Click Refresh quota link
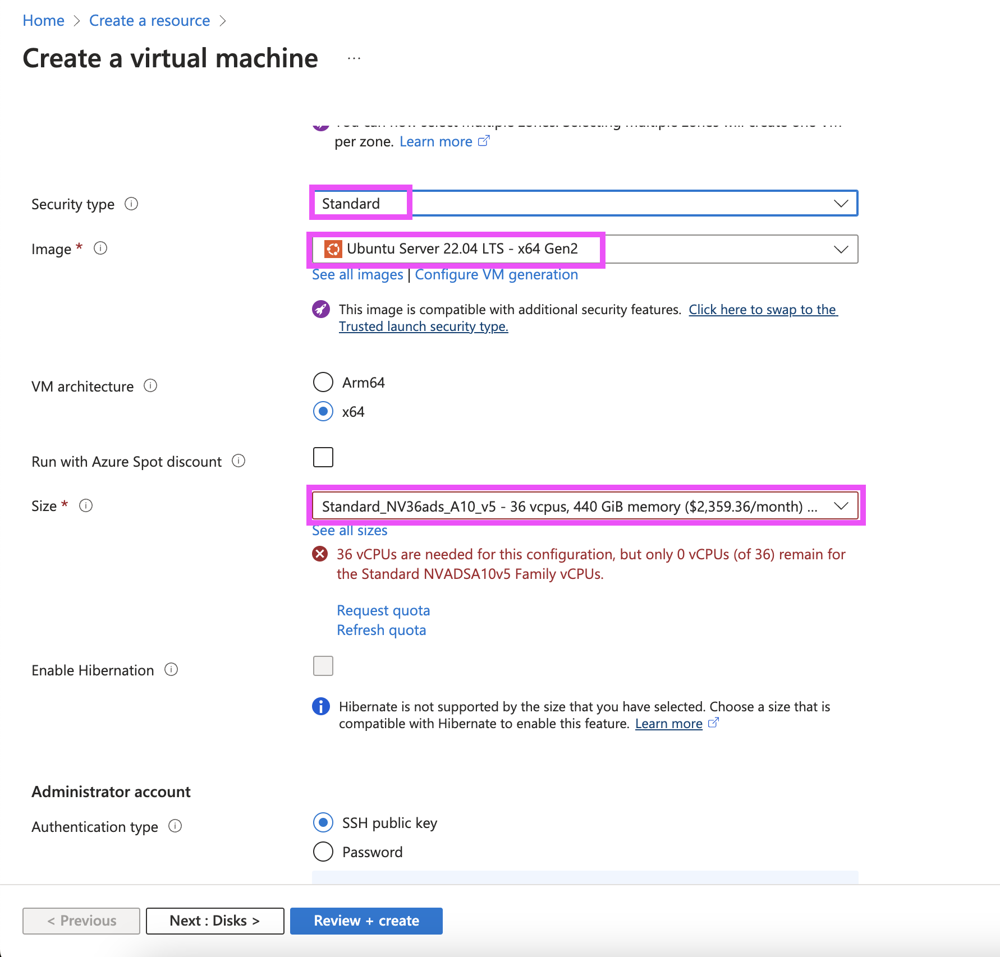1000x957 pixels. 381,630
